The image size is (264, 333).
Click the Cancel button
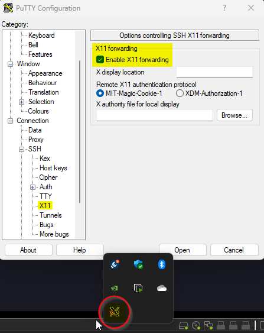(x=234, y=250)
